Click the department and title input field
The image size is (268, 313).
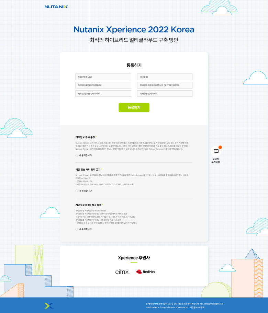(x=165, y=85)
